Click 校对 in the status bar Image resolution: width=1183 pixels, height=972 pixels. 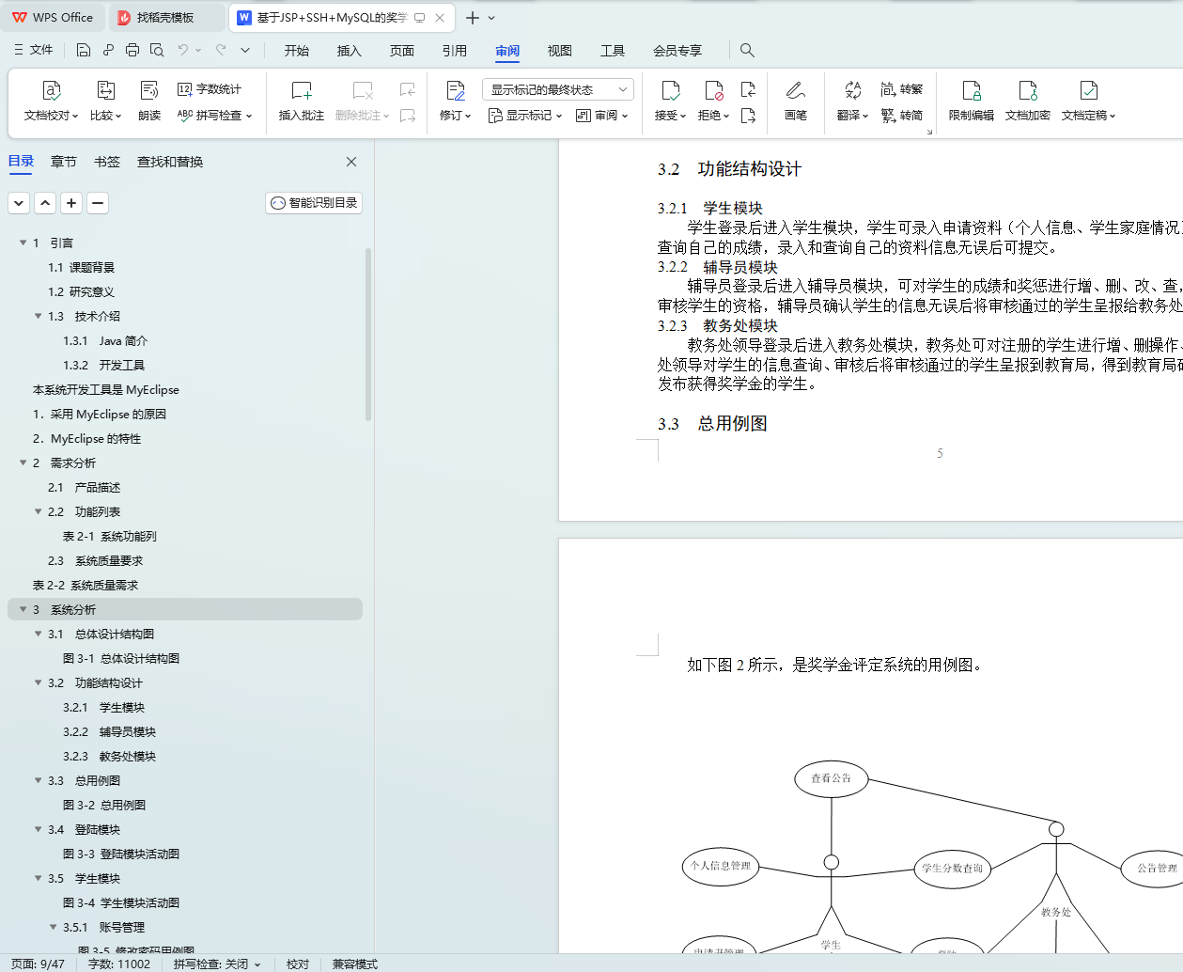coord(298,964)
